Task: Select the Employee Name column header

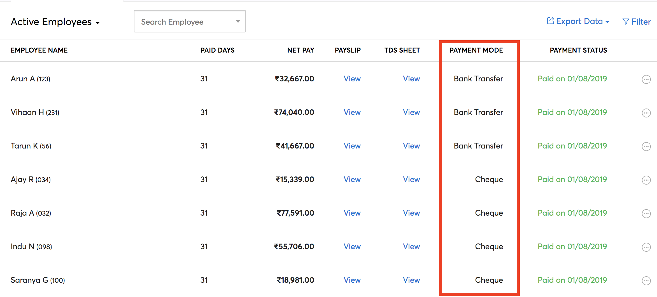Action: [x=39, y=50]
